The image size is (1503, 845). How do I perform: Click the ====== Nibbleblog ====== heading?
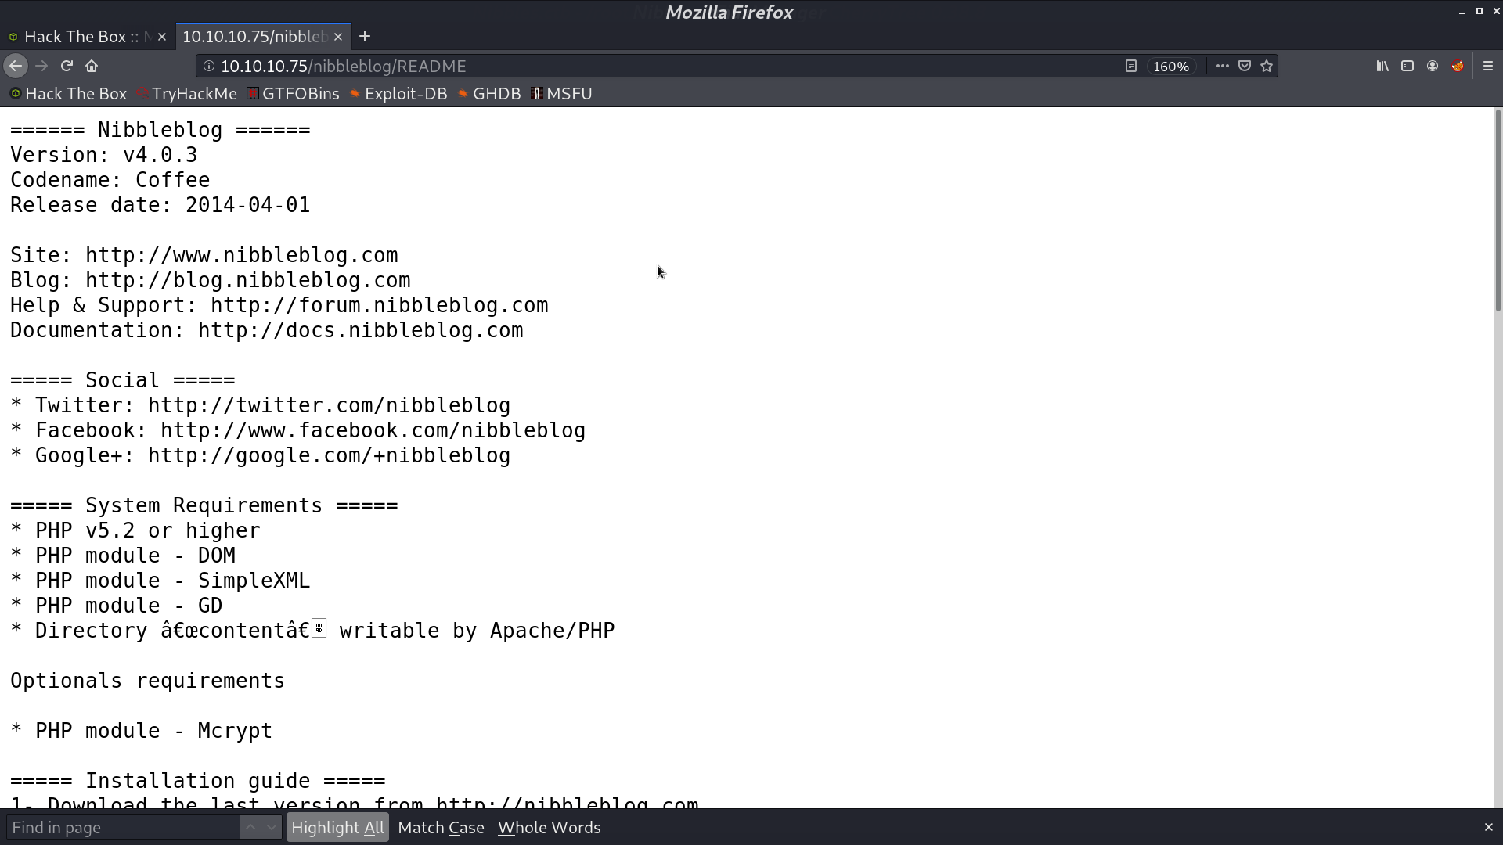(x=160, y=130)
